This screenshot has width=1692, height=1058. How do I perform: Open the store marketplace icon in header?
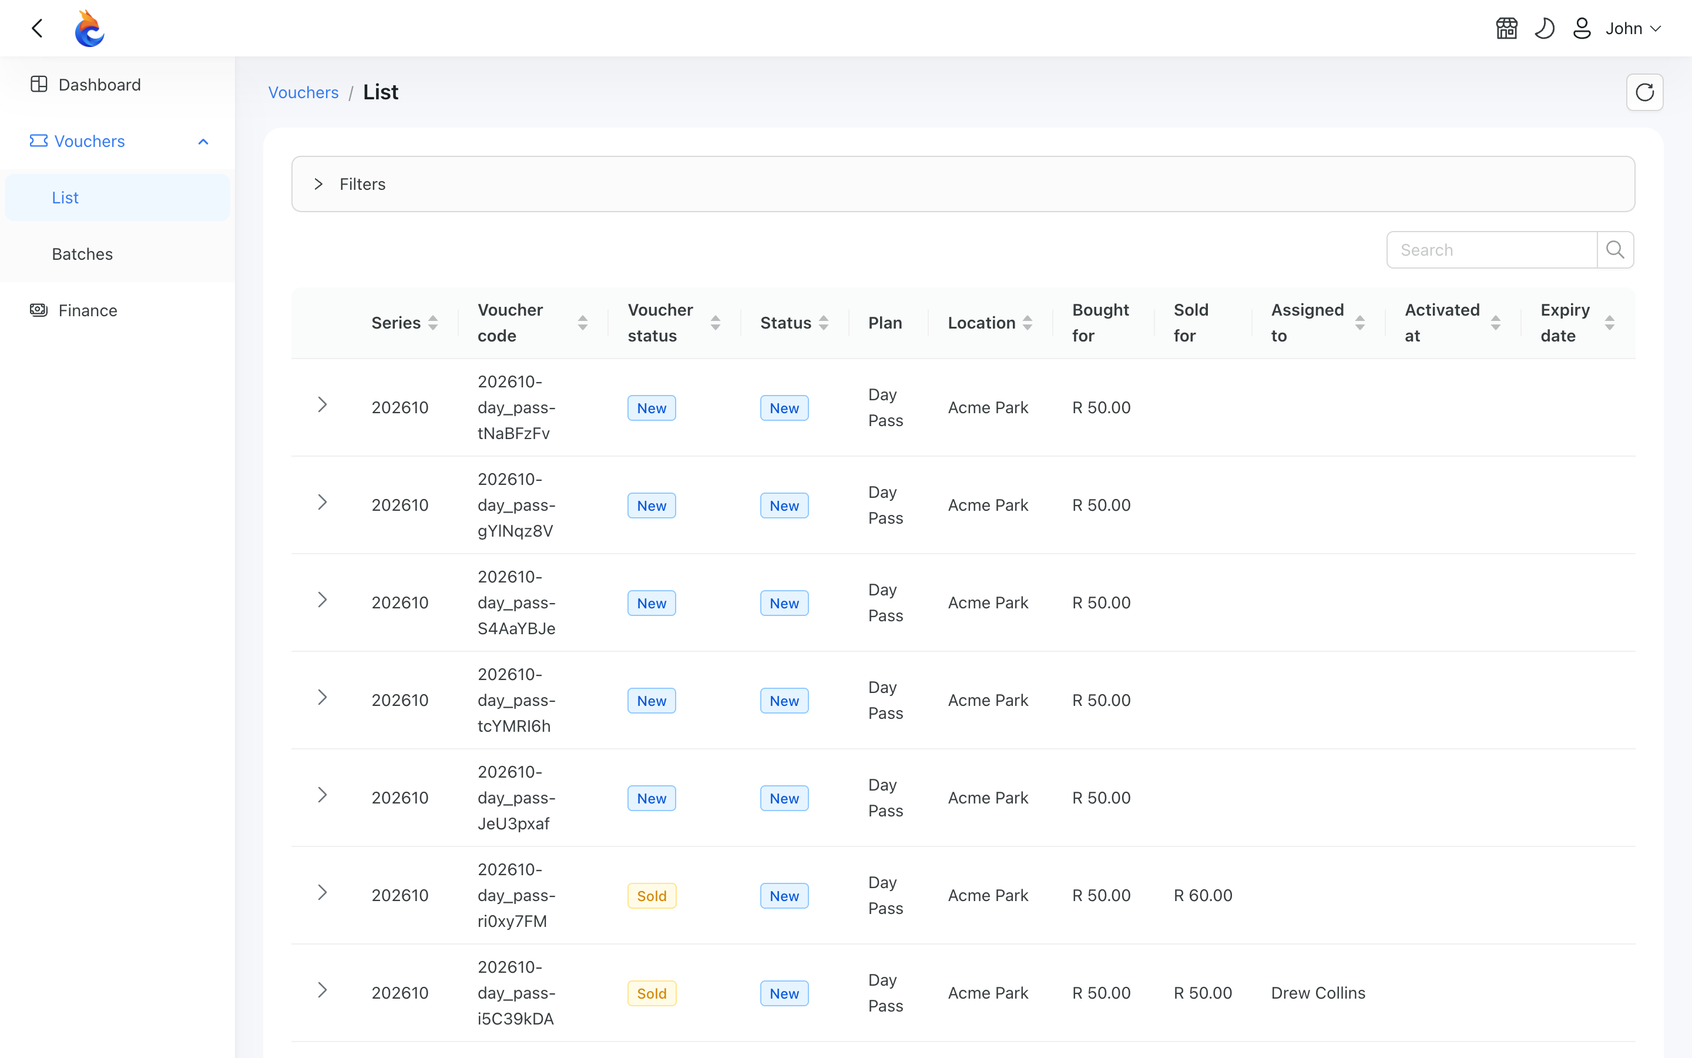tap(1506, 28)
